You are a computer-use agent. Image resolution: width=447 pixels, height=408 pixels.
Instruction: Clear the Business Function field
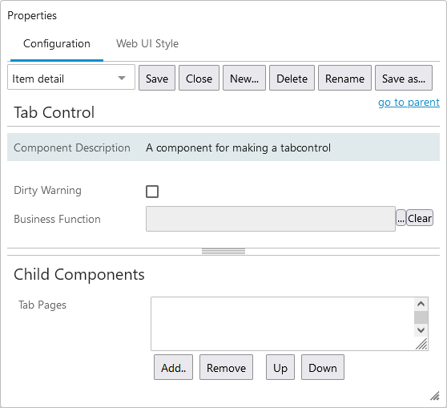point(420,218)
